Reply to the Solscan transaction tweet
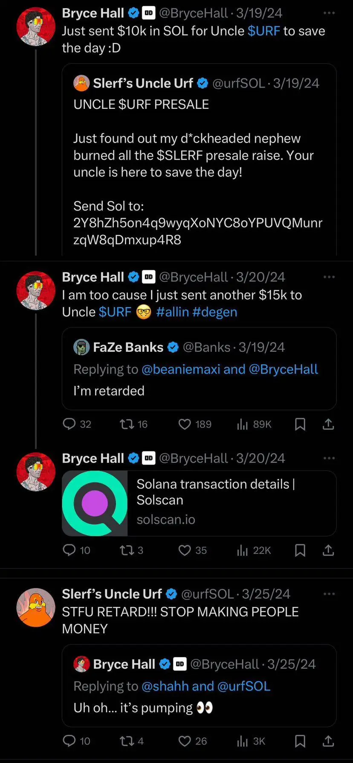The width and height of the screenshot is (353, 763). (x=69, y=550)
